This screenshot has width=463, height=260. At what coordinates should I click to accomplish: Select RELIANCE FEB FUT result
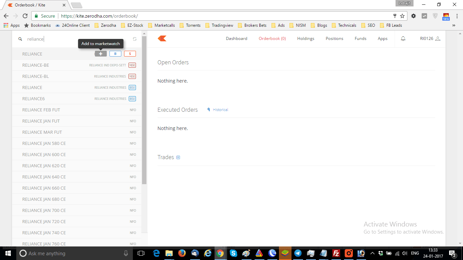[x=77, y=110]
